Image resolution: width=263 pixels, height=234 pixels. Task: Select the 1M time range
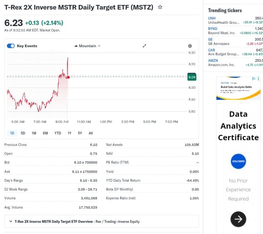[34, 133]
